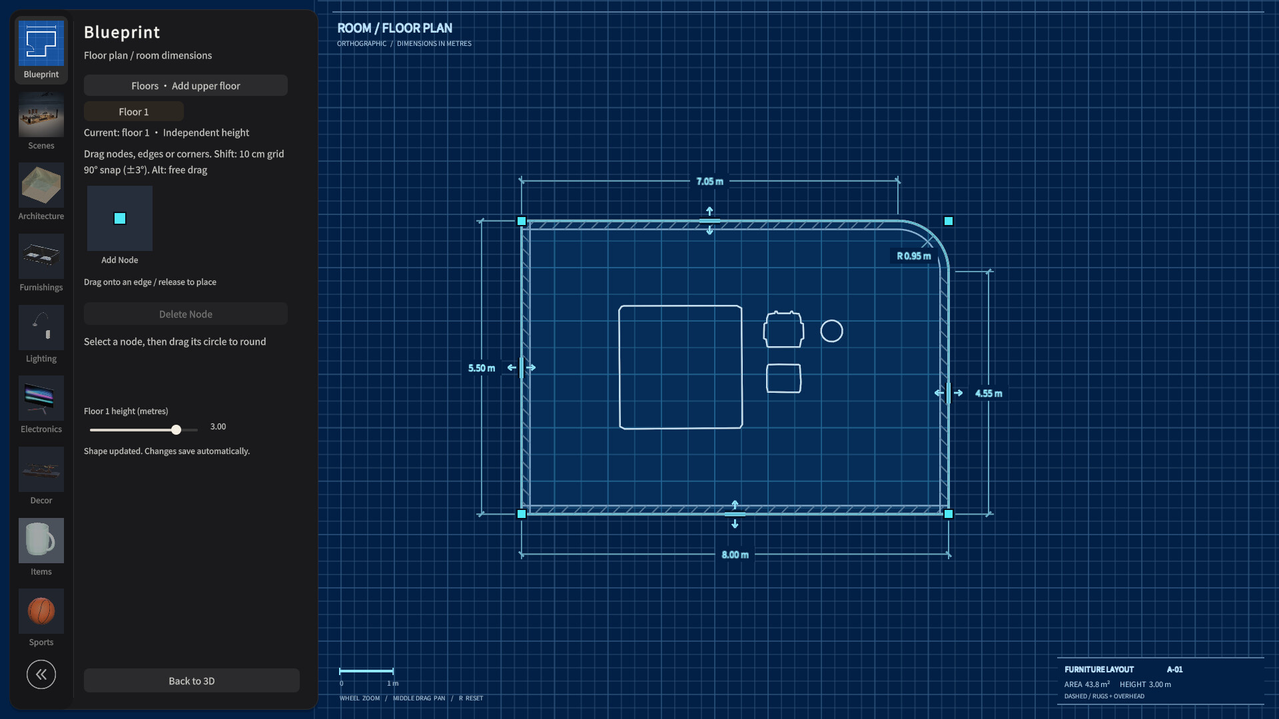
Task: Click the ROOM / FLOOR PLAN title
Action: pyautogui.click(x=394, y=28)
